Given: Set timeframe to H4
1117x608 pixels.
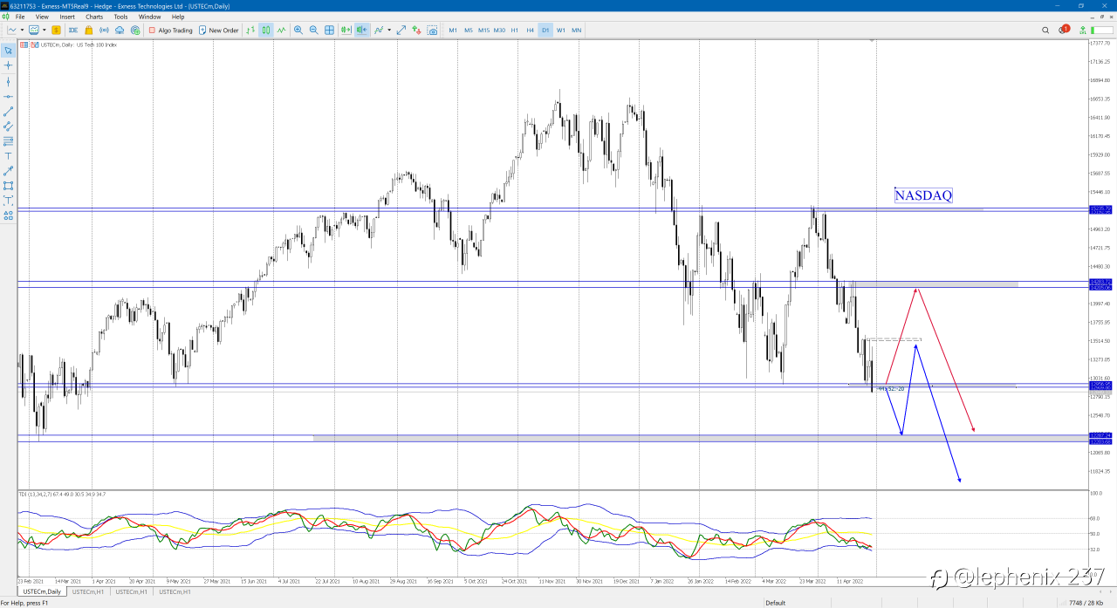Looking at the screenshot, I should point(530,30).
